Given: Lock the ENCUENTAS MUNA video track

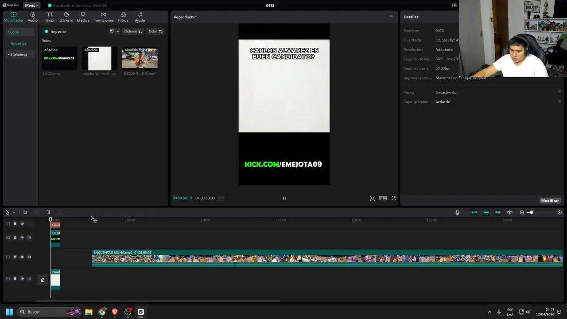Looking at the screenshot, I should (x=15, y=257).
